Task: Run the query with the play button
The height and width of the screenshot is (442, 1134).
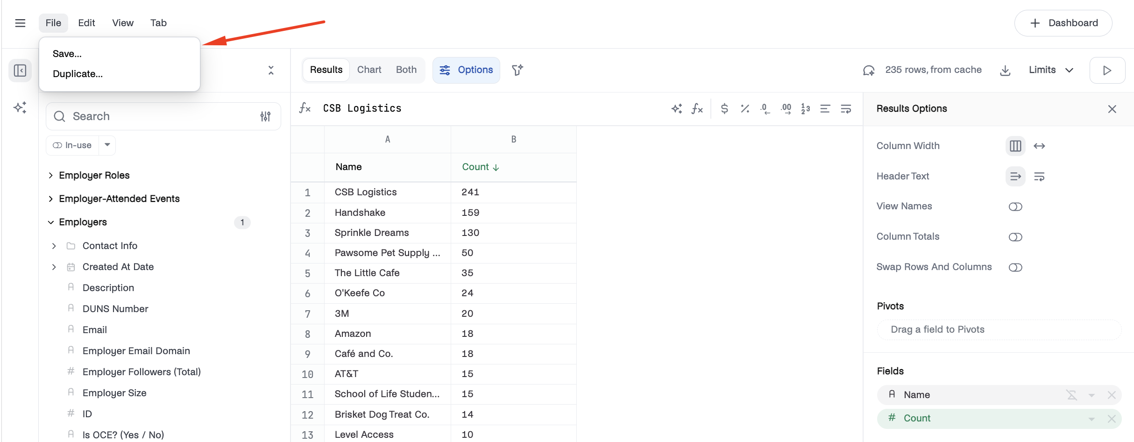Action: (1107, 70)
